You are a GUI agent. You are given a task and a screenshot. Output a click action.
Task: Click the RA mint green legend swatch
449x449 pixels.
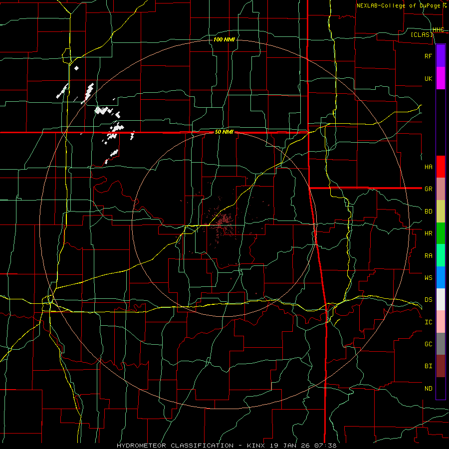click(441, 255)
